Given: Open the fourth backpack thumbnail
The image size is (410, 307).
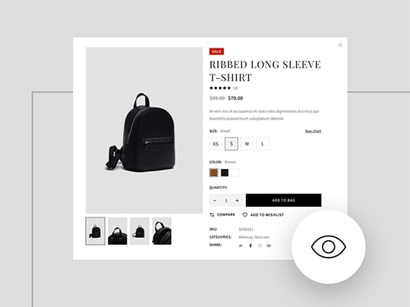Looking at the screenshot, I should point(162,231).
